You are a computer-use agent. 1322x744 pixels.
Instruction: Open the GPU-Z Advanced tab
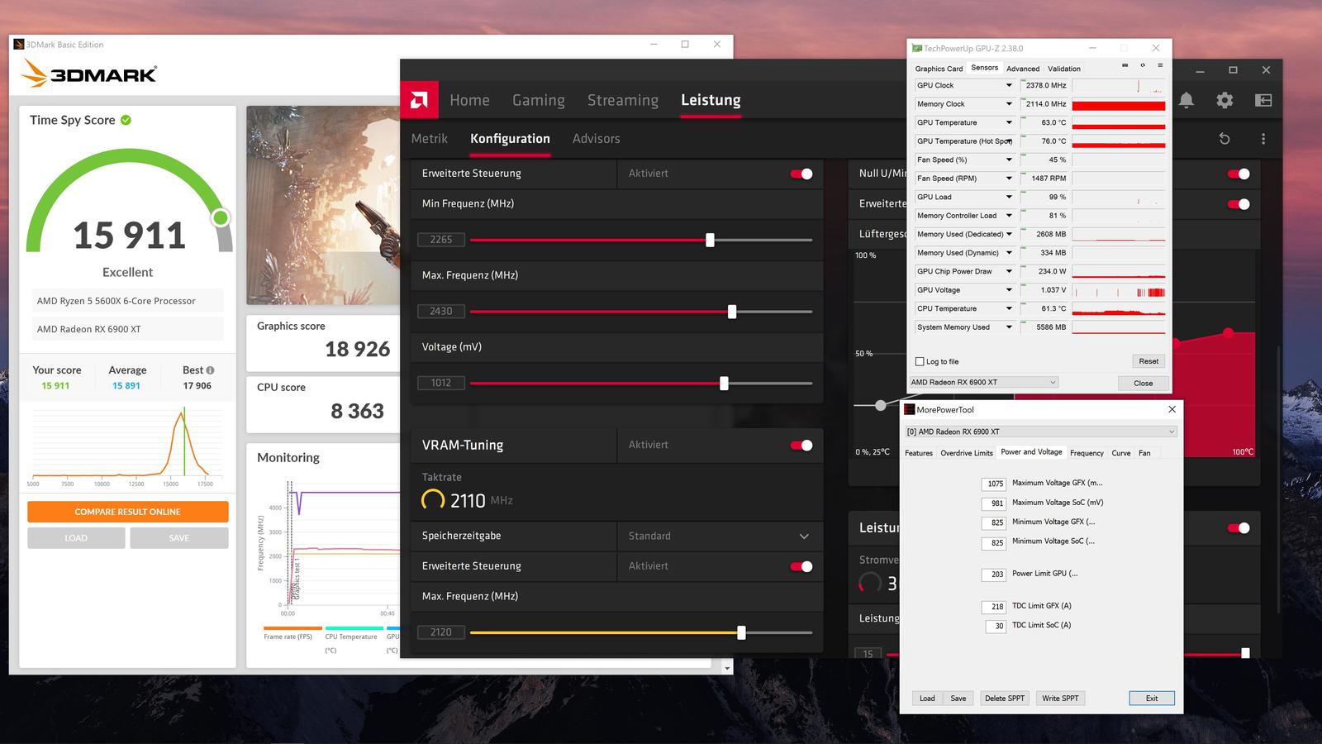click(x=1023, y=69)
